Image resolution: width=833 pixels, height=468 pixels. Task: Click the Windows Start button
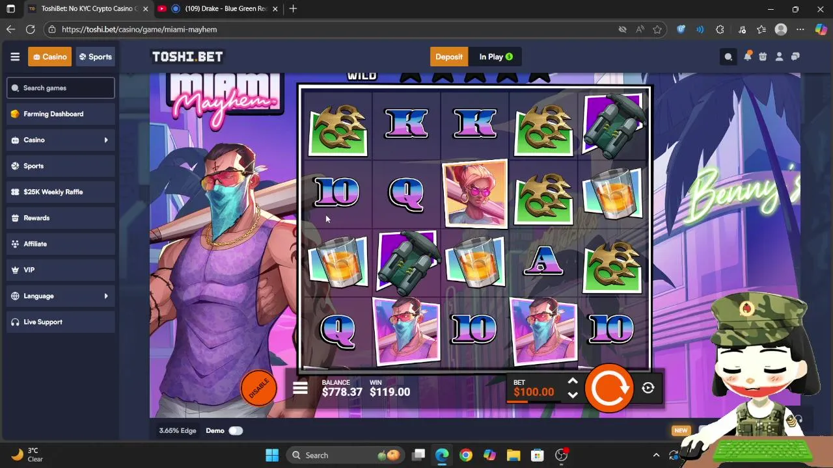272,455
